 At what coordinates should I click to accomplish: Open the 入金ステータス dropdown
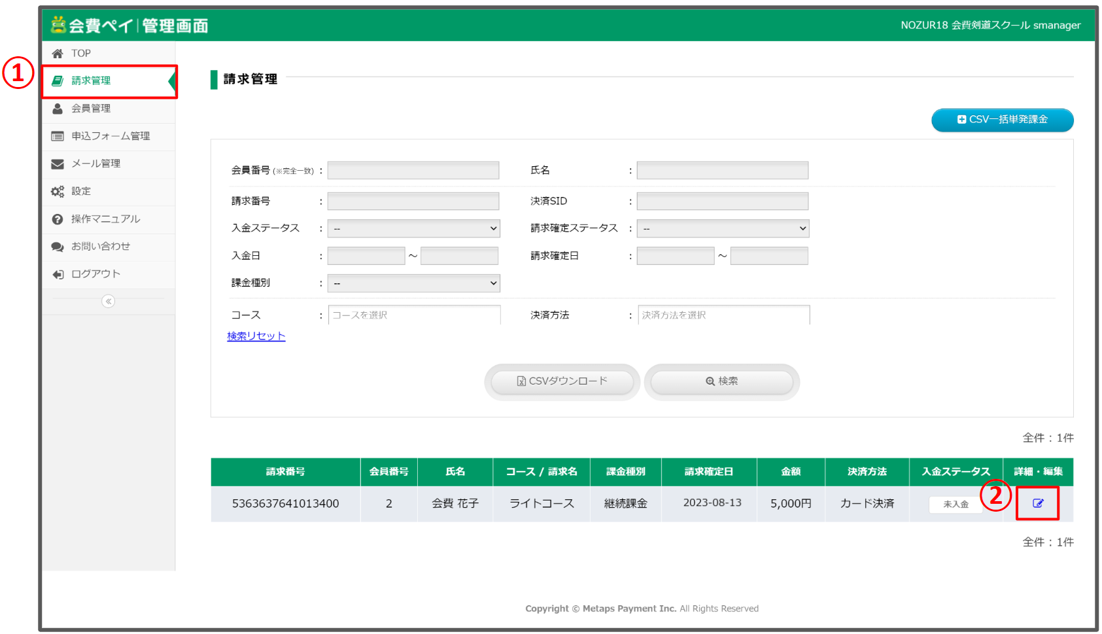tap(413, 228)
